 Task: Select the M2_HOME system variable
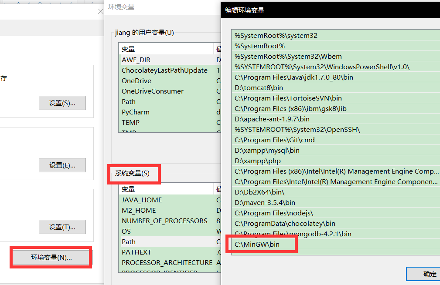tap(170, 210)
